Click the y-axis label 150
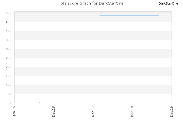The image size is (183, 137). [9, 76]
